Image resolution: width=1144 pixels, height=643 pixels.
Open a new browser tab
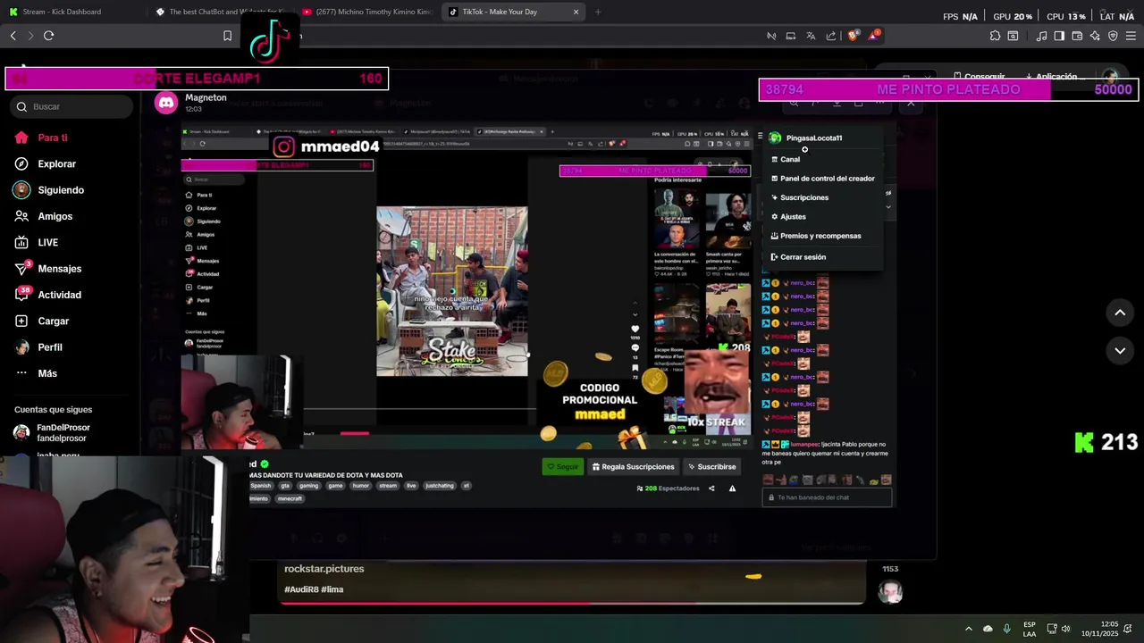(x=598, y=12)
